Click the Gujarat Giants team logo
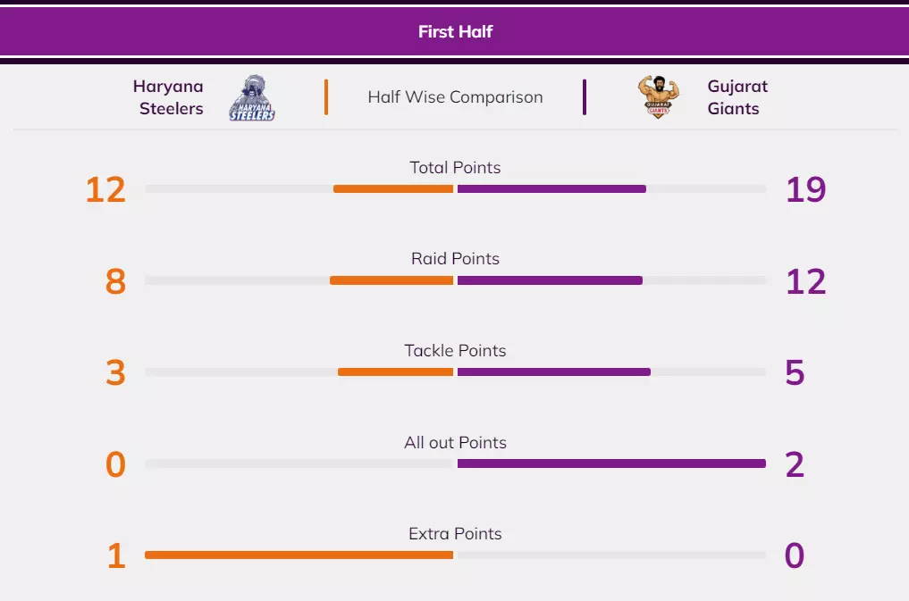The image size is (909, 601). click(x=658, y=97)
